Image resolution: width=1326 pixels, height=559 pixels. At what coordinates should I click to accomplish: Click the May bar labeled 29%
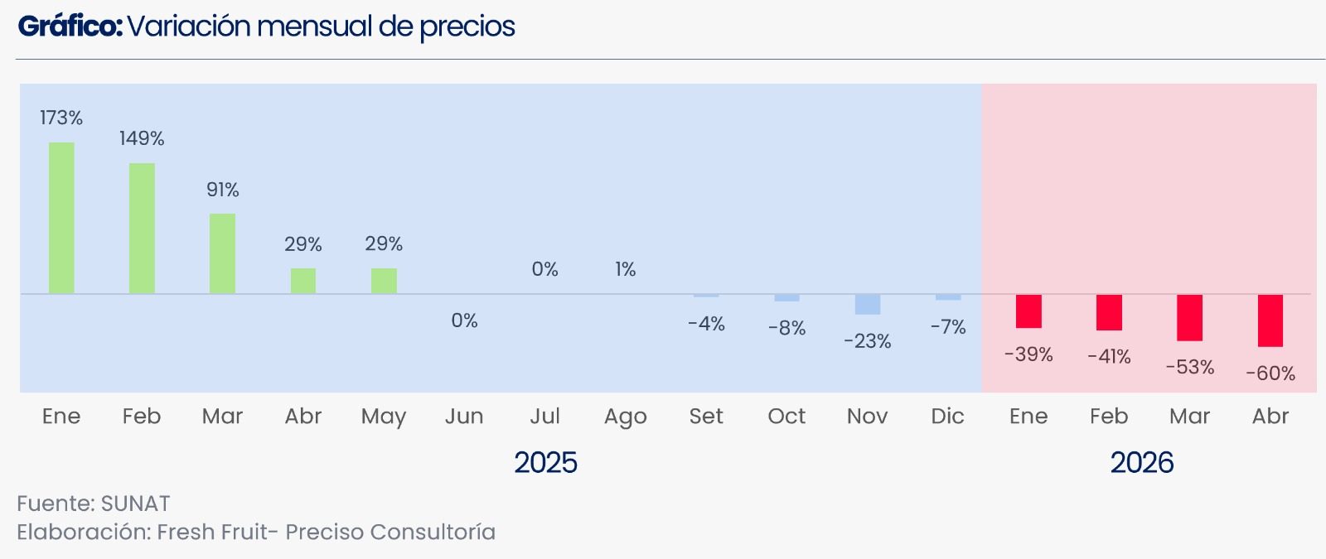(x=384, y=281)
